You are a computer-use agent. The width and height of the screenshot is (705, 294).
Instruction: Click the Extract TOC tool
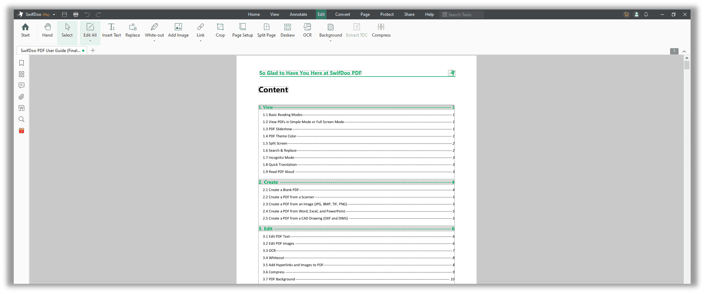[x=357, y=30]
